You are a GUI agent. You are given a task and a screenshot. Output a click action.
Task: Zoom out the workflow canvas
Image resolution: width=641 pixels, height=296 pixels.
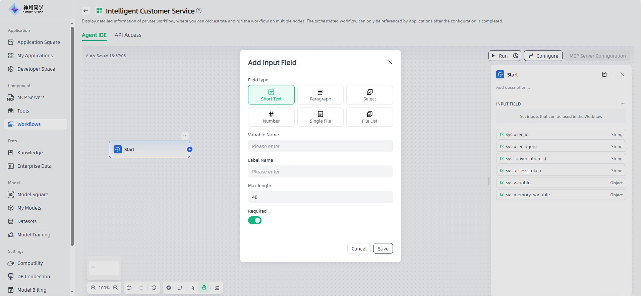(93, 288)
